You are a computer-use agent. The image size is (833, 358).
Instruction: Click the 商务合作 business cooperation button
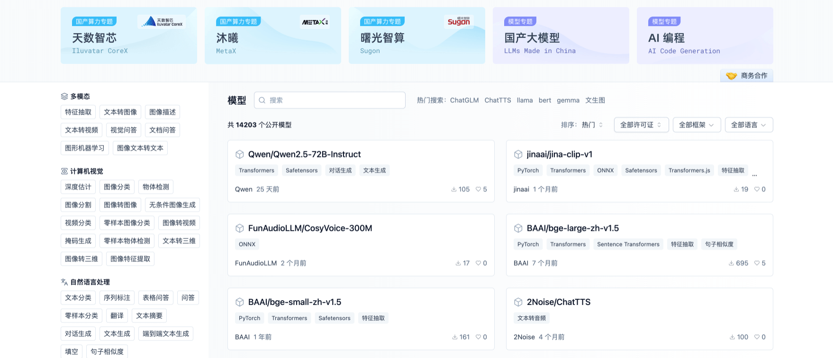(x=747, y=76)
